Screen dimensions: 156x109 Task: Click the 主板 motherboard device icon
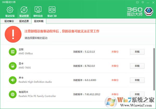click(12, 52)
